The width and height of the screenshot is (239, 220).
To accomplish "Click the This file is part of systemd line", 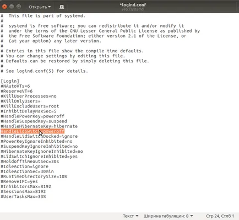I will click(43, 16).
